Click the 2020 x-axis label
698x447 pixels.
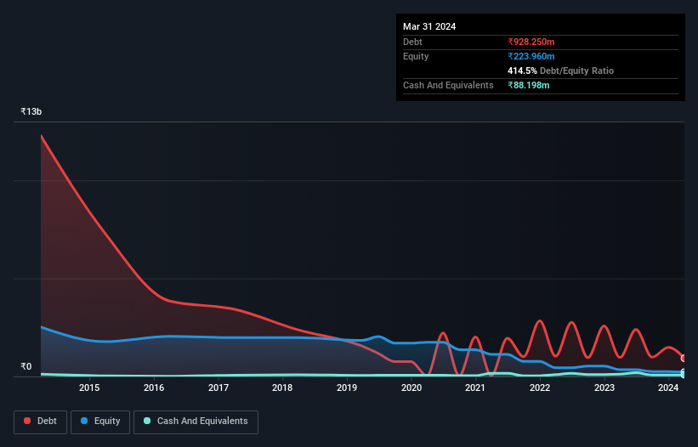coord(411,388)
